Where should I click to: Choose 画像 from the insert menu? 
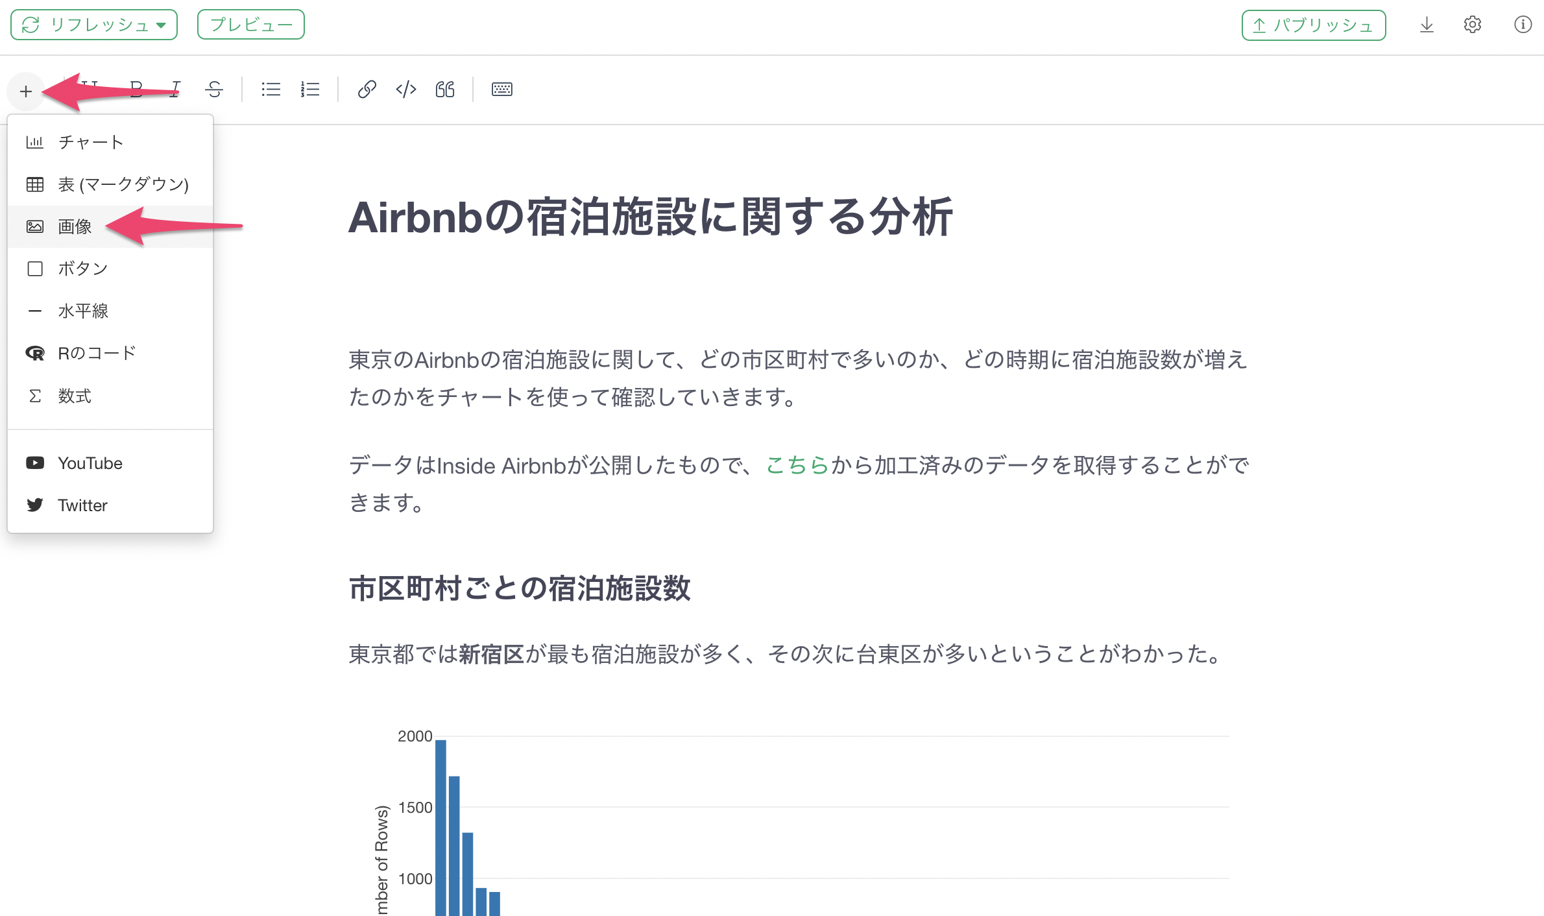75,226
